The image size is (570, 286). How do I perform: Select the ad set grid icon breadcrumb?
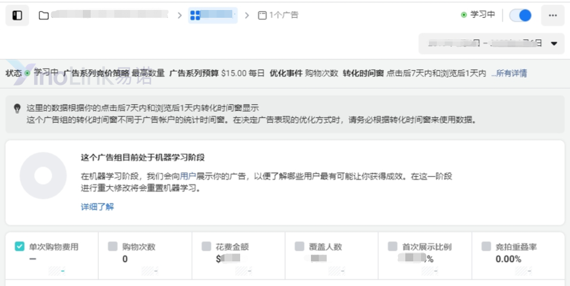coord(195,15)
